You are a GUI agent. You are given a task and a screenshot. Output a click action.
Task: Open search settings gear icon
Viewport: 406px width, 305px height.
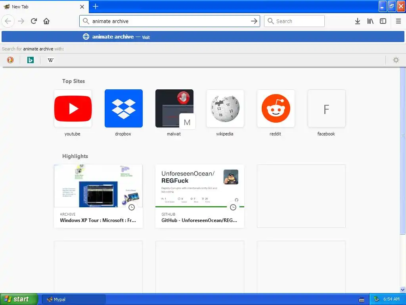pos(396,60)
